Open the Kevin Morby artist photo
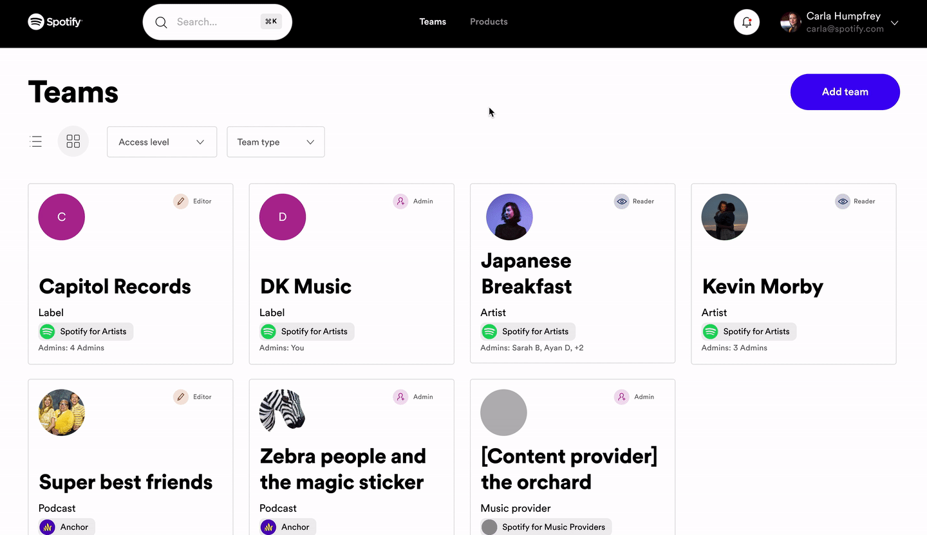Viewport: 927px width, 535px height. [724, 217]
